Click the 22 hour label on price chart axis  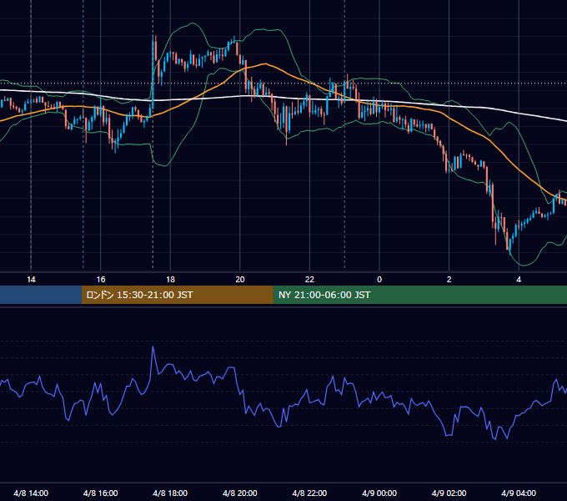309,280
